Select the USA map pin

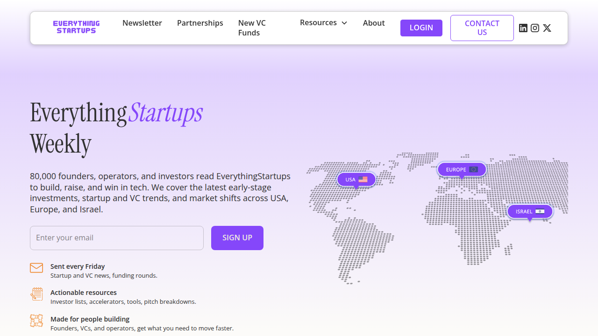pos(356,180)
